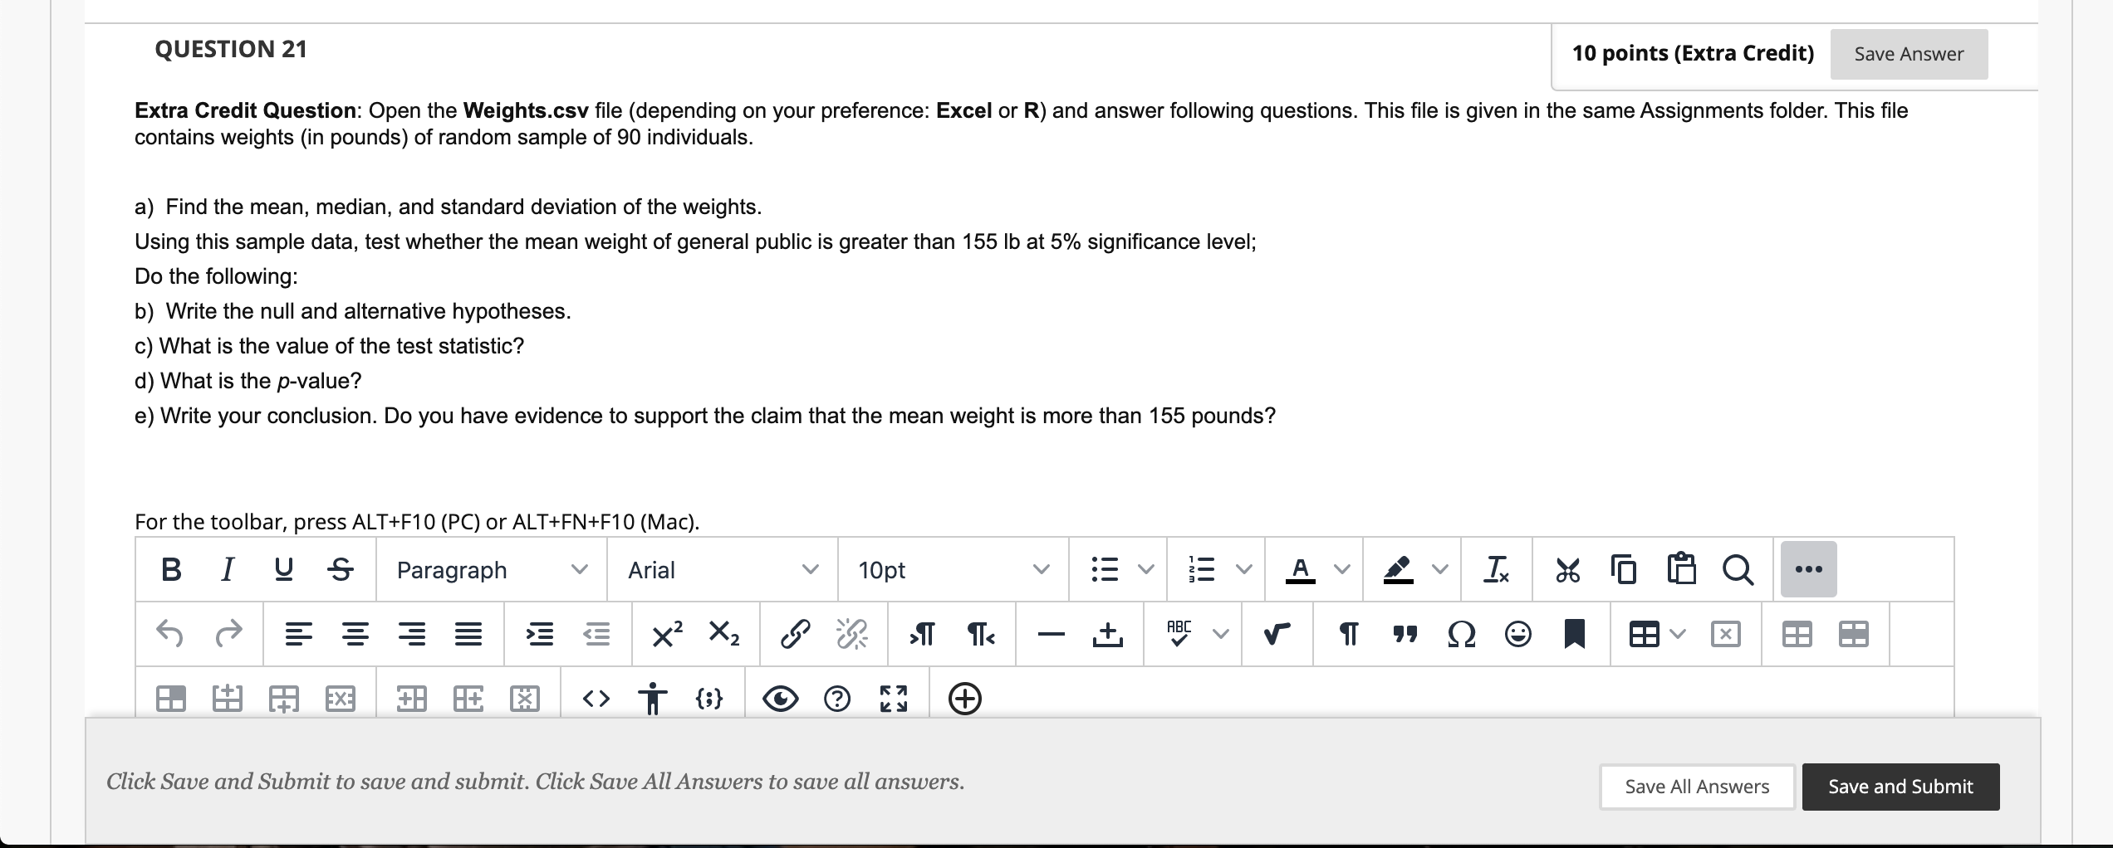Viewport: 2113px width, 848px height.
Task: Remove link from text
Action: pos(852,635)
